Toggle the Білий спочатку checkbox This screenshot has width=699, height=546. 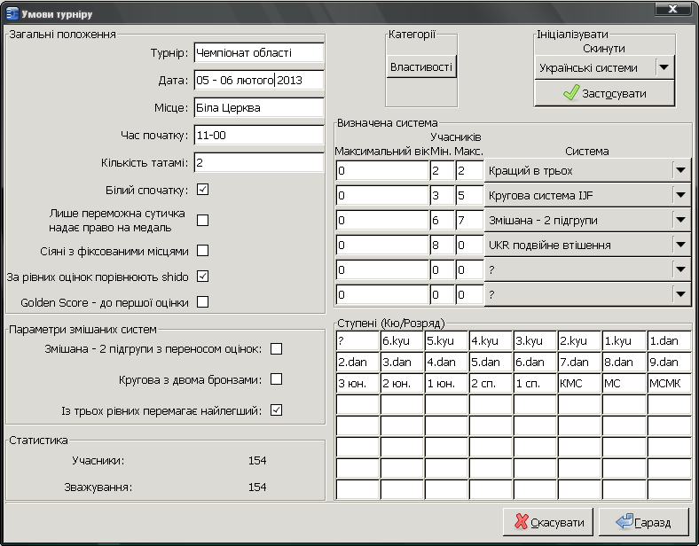tap(202, 190)
